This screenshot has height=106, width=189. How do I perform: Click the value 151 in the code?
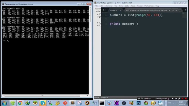tap(157, 15)
